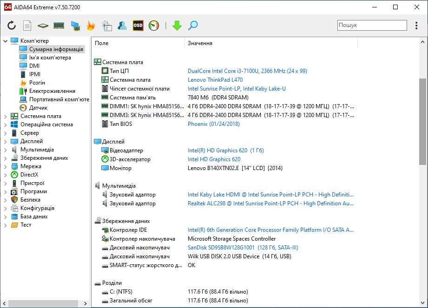The image size is (428, 308).
Task: Click the scroll-up arrow of details pane
Action: coord(422,42)
